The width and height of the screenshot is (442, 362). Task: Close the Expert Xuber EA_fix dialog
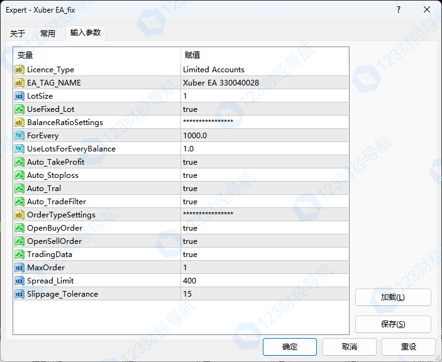(x=427, y=10)
